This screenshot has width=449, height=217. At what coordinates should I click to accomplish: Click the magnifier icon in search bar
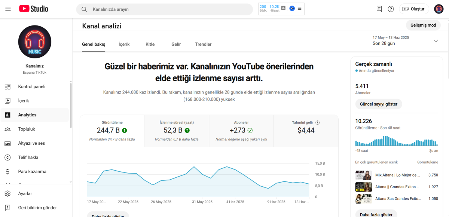[84, 9]
